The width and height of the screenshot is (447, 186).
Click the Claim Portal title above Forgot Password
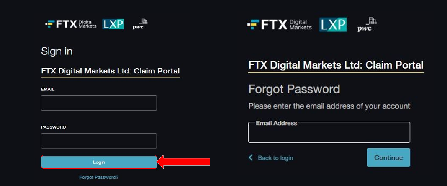click(x=336, y=65)
